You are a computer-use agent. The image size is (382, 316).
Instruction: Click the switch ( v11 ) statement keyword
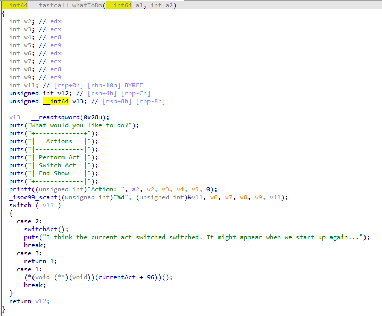point(20,205)
